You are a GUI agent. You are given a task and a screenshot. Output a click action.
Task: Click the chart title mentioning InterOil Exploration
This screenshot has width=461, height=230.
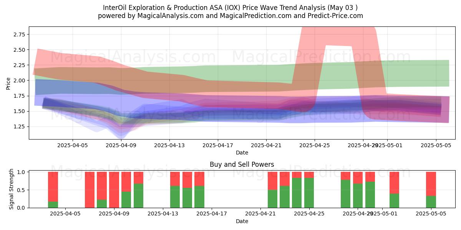tap(230, 8)
